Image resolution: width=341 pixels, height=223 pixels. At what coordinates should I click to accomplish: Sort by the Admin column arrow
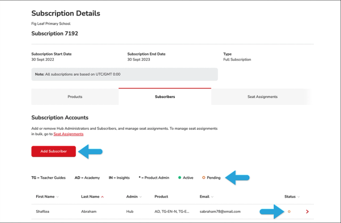141,197
